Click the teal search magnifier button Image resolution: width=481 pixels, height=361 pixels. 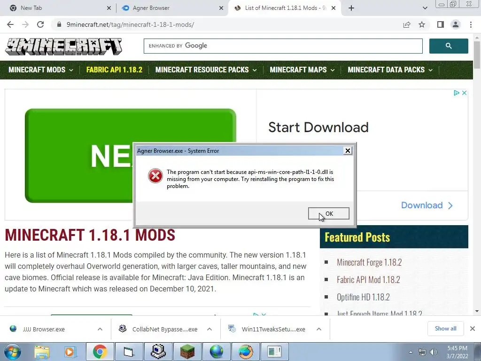(449, 46)
